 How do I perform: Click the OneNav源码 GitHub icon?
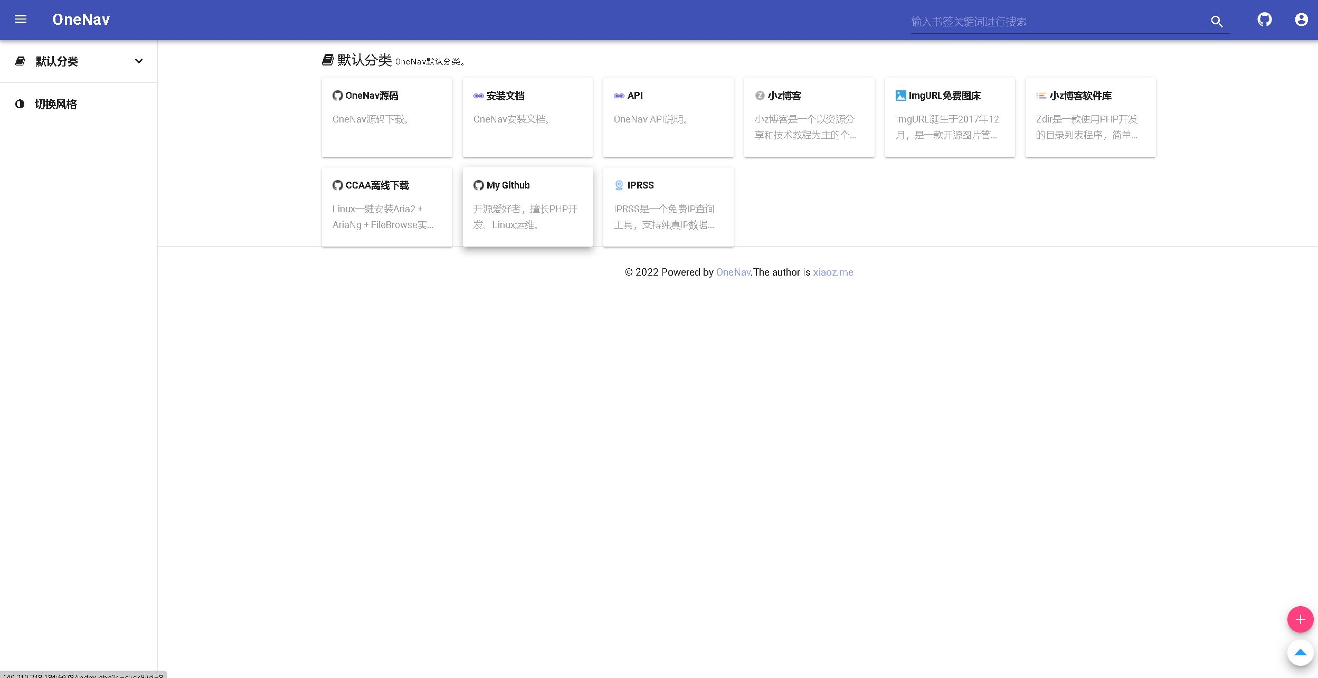coord(337,96)
